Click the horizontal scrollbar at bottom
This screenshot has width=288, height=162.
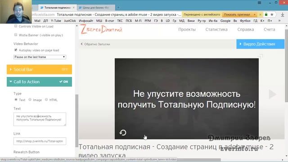pyautogui.click(x=199, y=160)
